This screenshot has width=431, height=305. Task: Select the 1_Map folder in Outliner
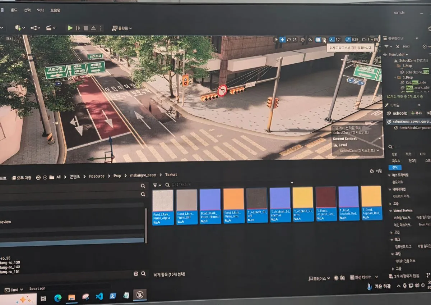[x=404, y=66]
